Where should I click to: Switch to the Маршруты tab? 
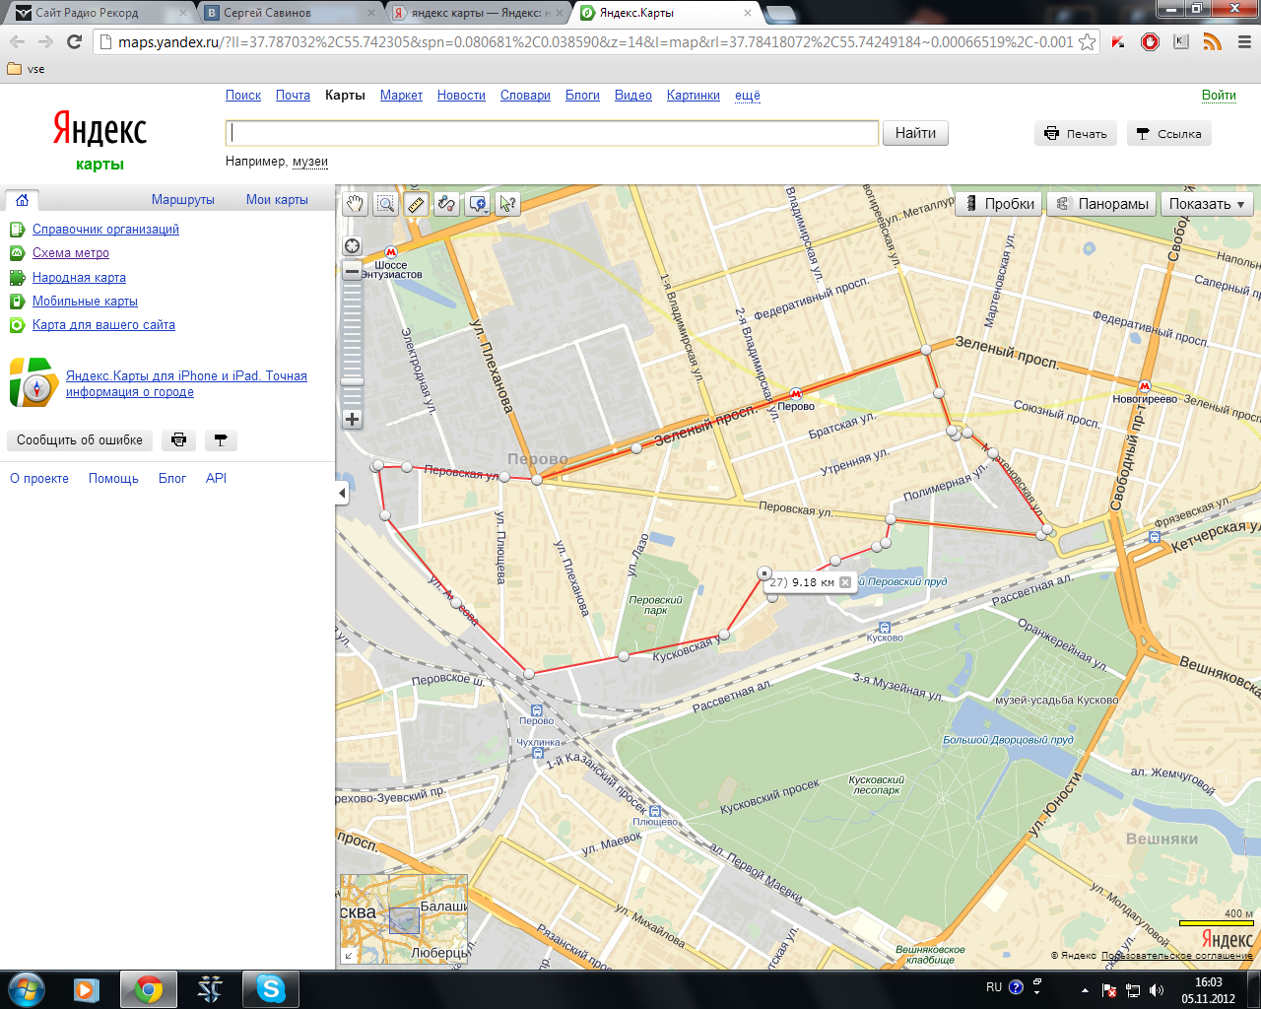(183, 199)
